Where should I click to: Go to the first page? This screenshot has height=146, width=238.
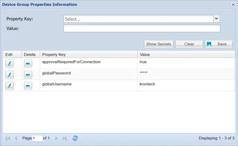tap(8, 138)
